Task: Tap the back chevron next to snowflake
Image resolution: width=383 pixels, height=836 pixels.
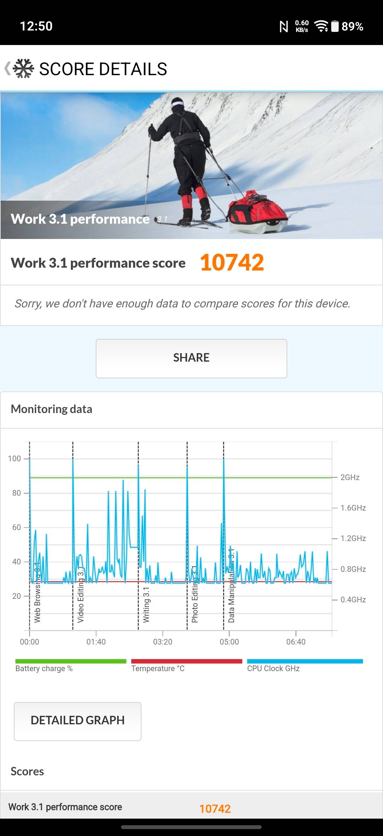Action: (x=7, y=68)
